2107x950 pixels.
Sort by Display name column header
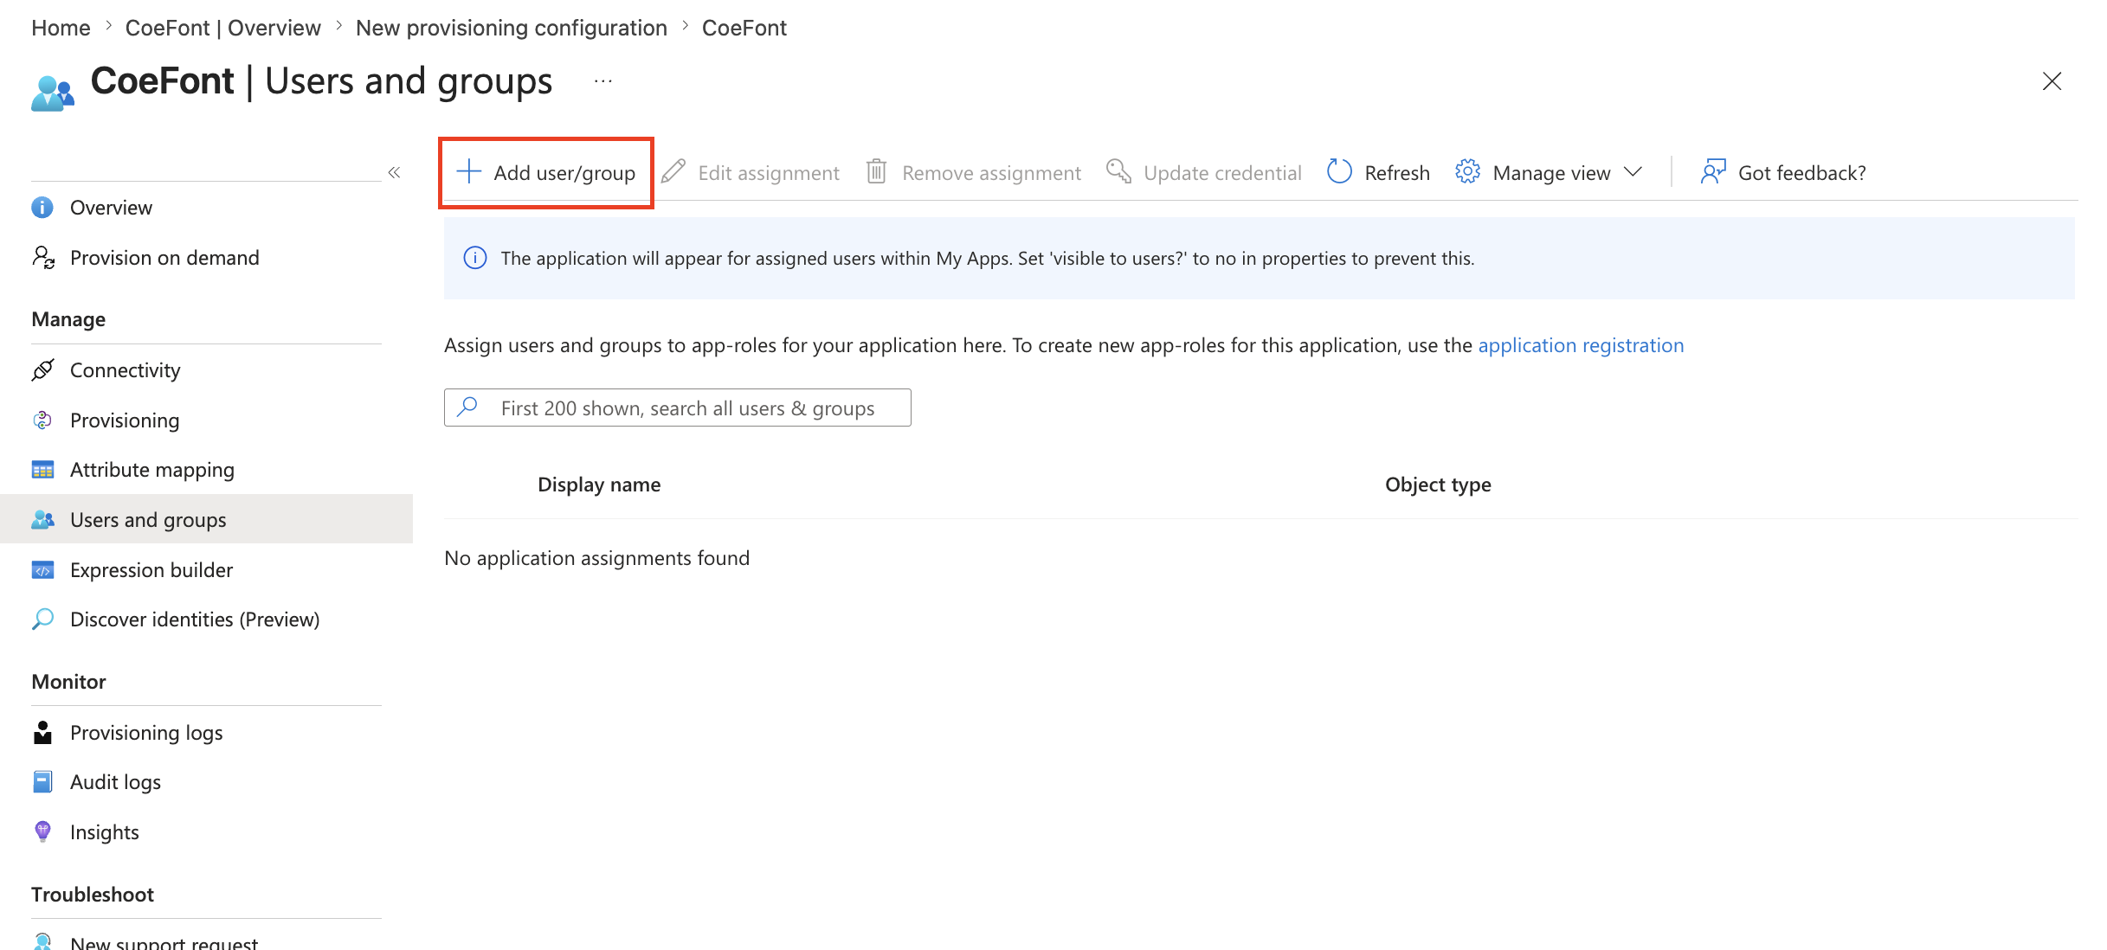coord(599,485)
